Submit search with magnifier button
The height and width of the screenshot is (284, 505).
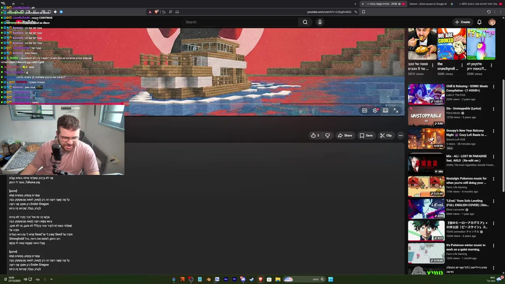pos(305,22)
